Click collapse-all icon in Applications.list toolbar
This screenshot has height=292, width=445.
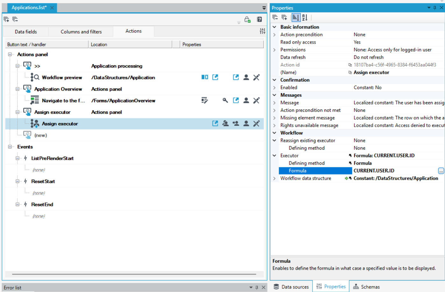(15, 19)
